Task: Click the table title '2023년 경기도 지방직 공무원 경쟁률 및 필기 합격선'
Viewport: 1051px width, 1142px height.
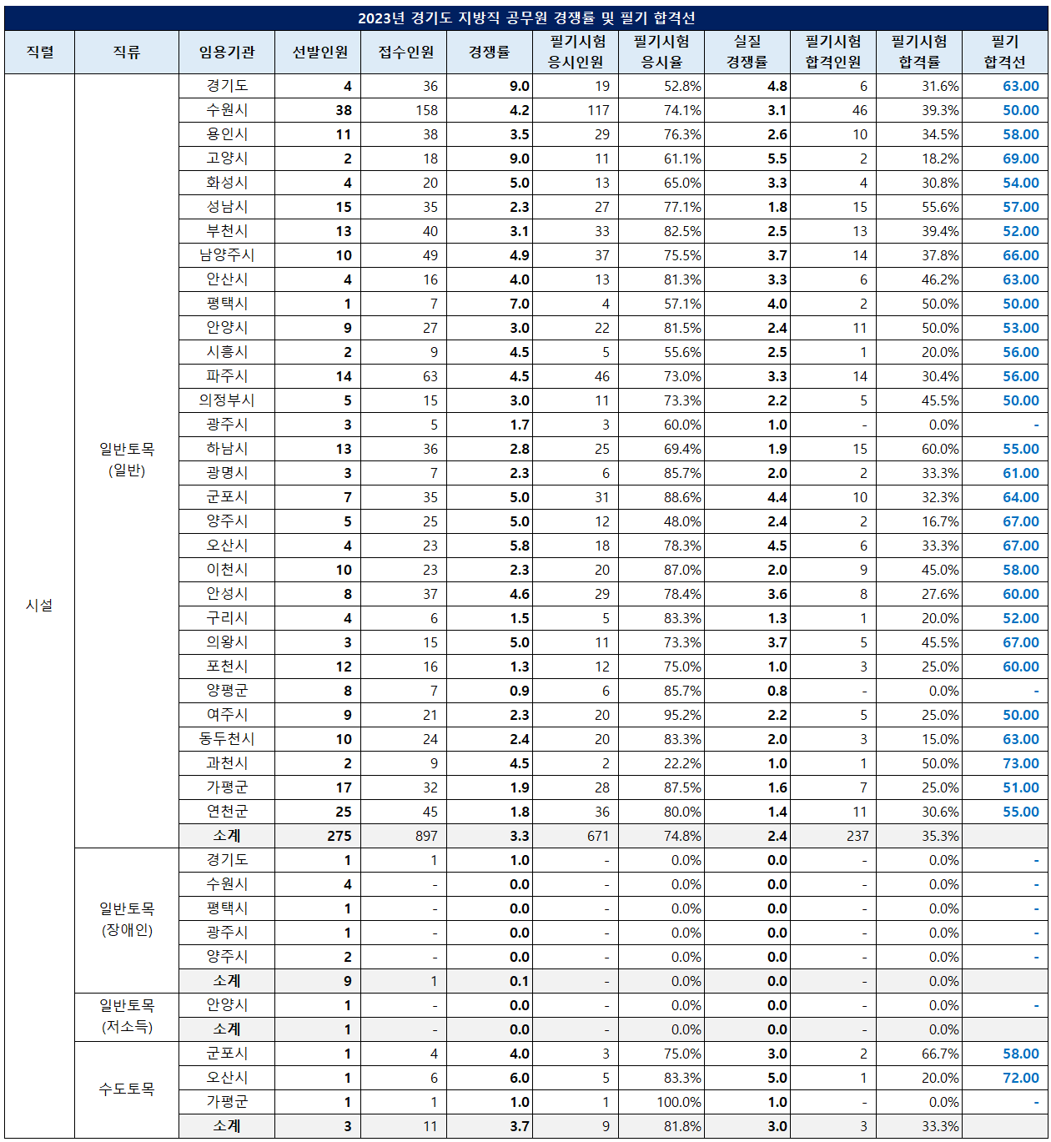Action: pyautogui.click(x=526, y=18)
